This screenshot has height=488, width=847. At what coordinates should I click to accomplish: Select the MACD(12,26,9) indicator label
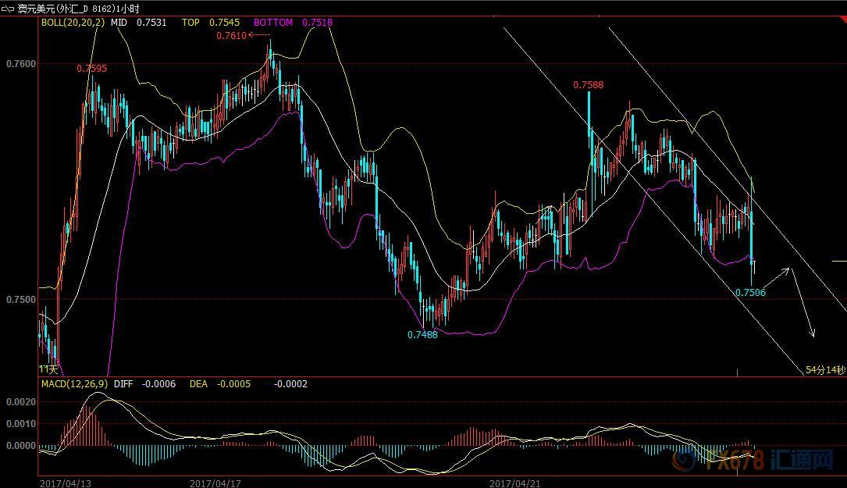73,383
